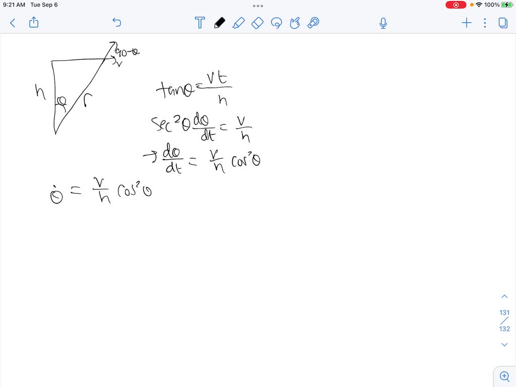Open the zoom magnifier control
The height and width of the screenshot is (387, 516).
[504, 376]
